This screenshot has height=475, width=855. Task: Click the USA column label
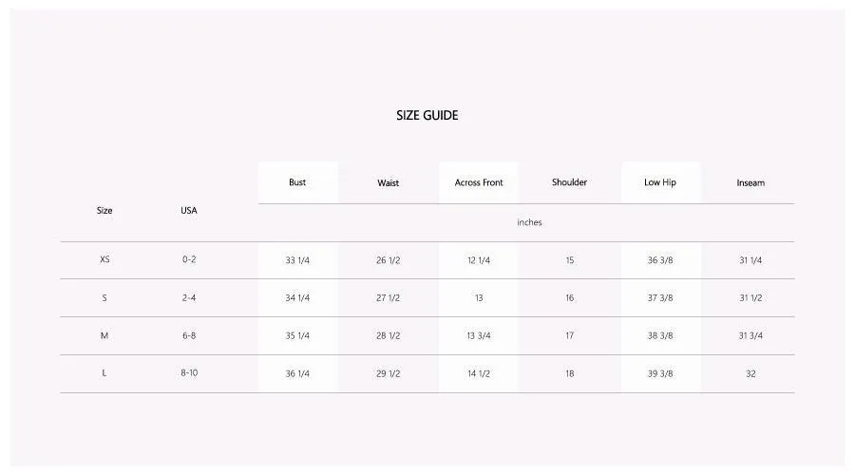pos(189,210)
